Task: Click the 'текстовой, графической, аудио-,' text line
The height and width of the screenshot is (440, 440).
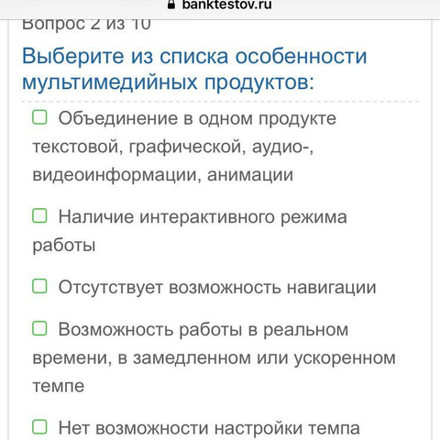Action: (173, 147)
